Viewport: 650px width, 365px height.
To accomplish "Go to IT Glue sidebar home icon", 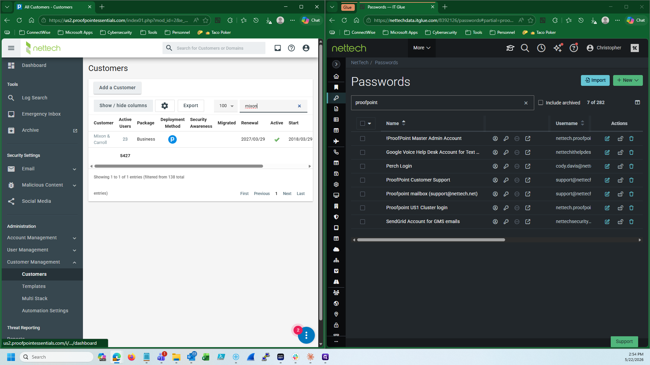I will (x=336, y=76).
